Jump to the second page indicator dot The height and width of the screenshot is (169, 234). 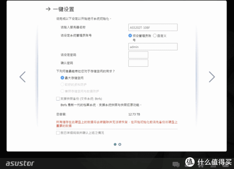click(120, 144)
